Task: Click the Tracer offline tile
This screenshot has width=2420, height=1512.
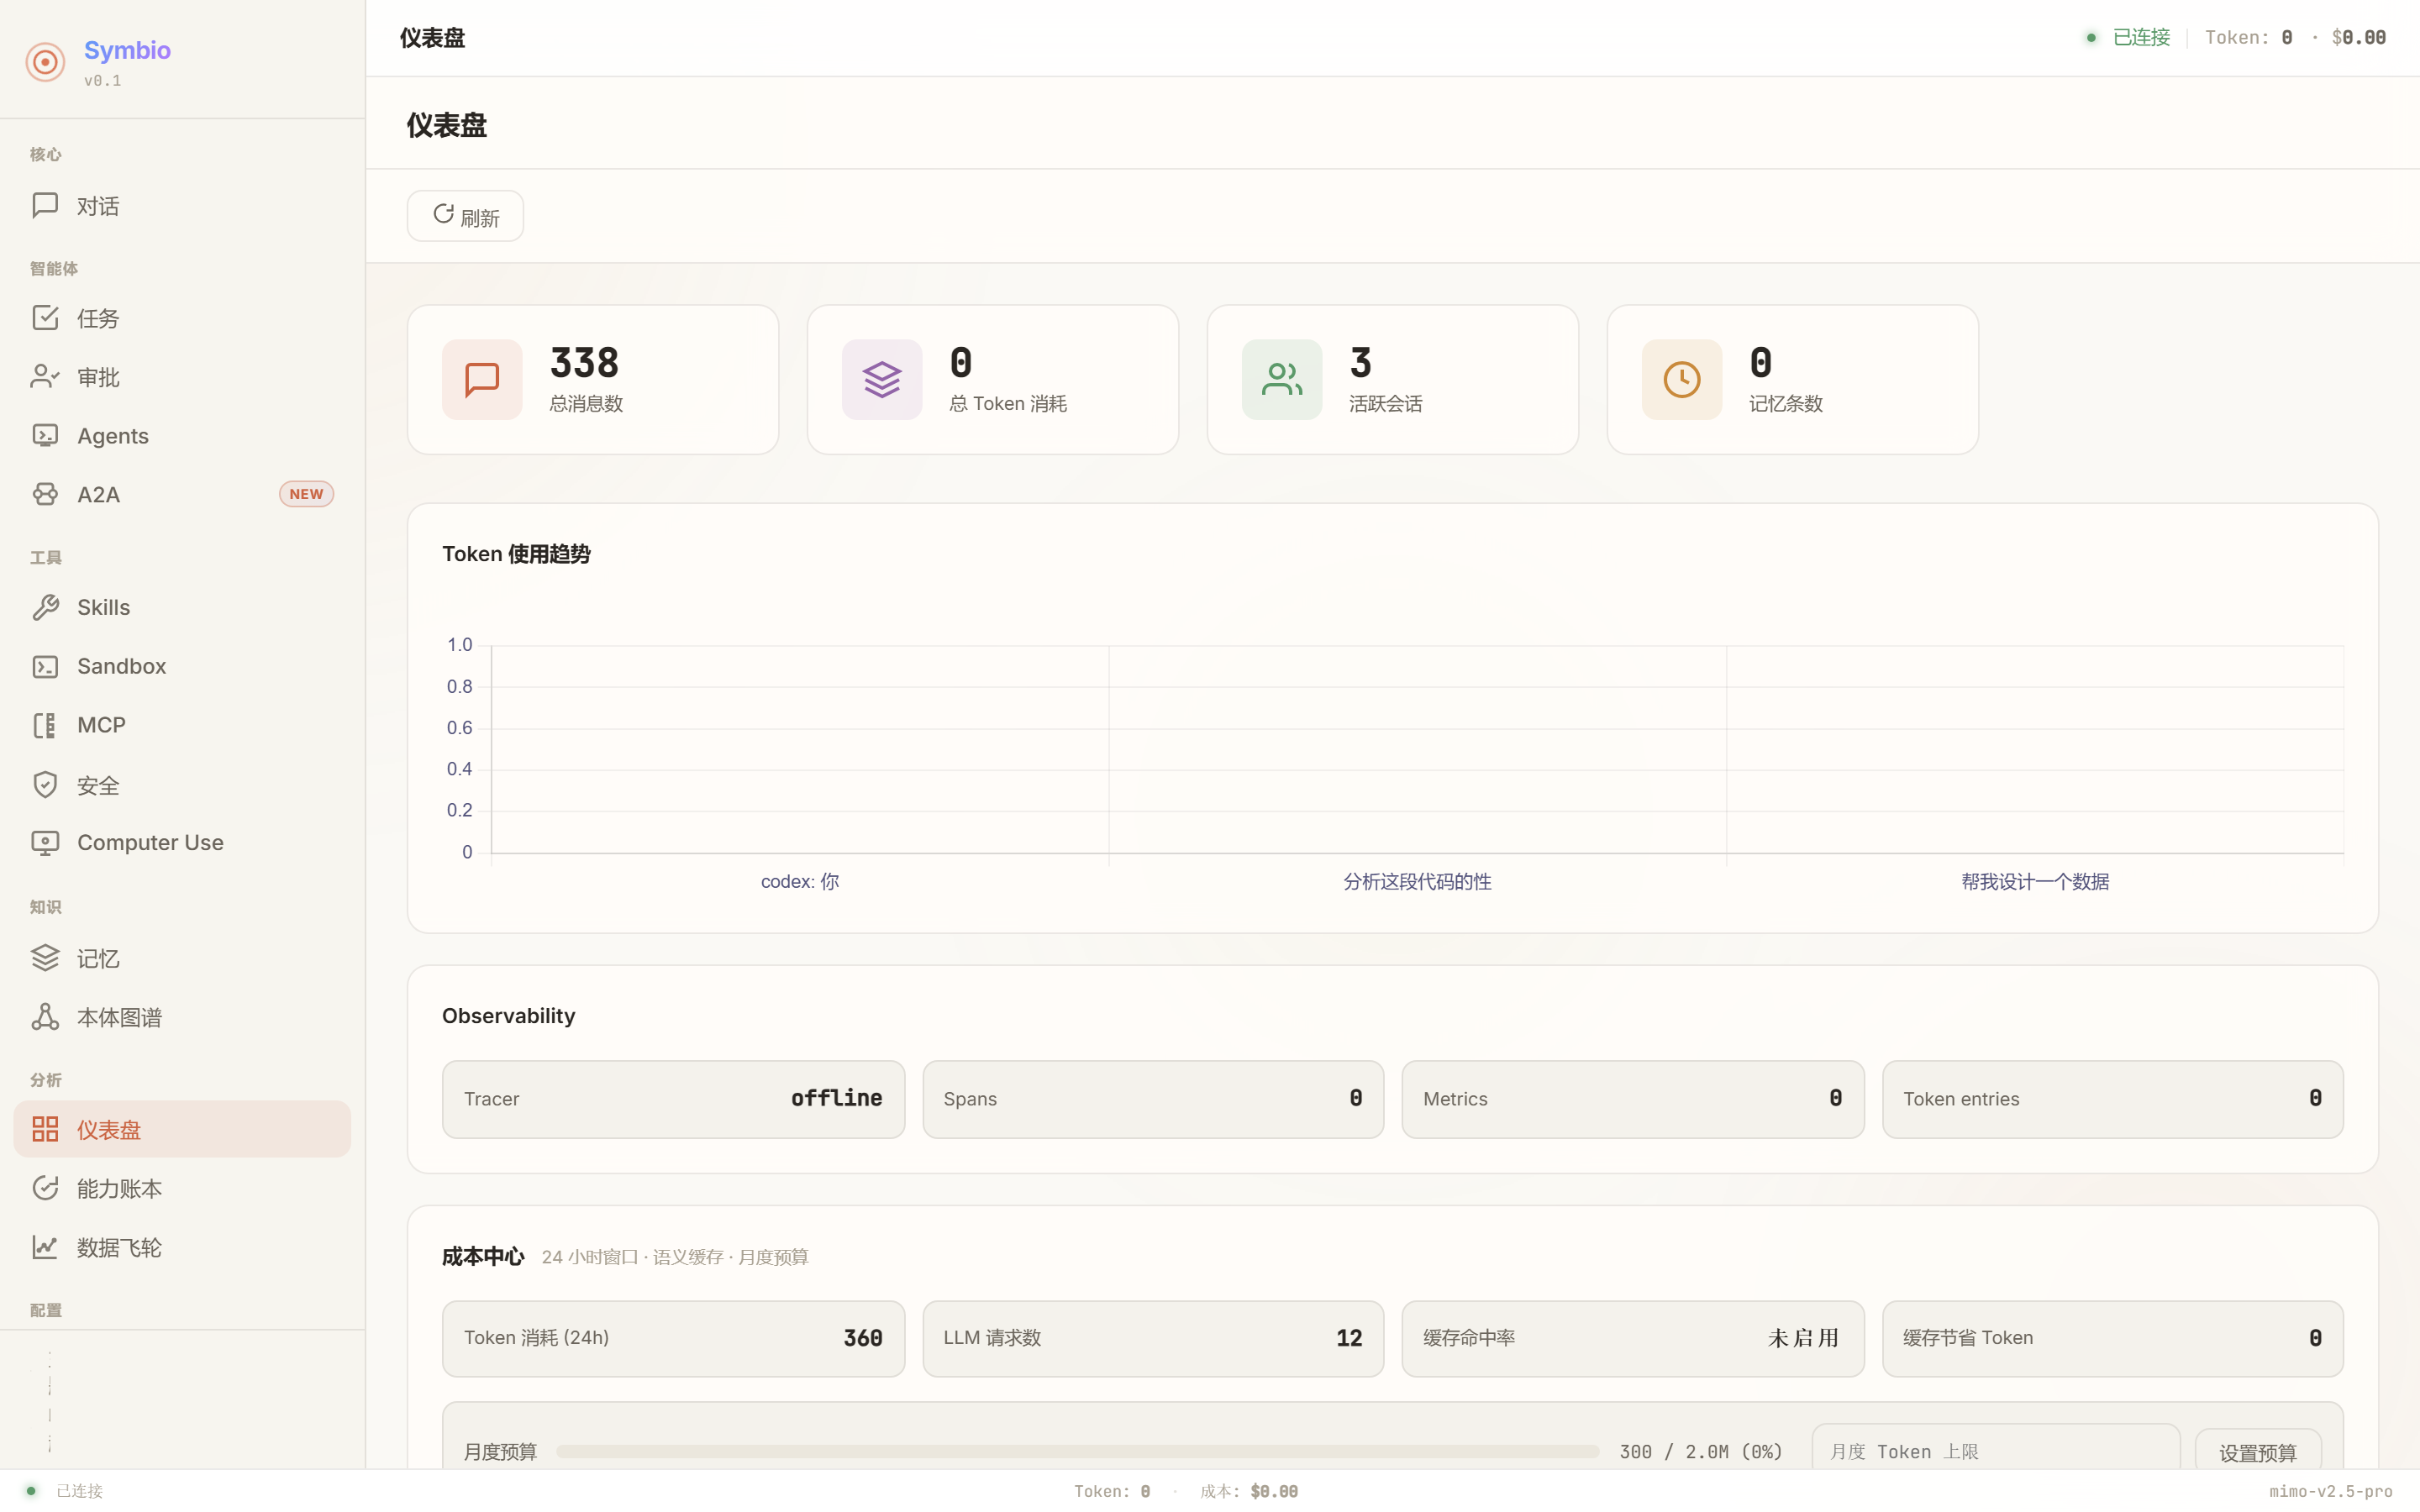Action: [673, 1099]
